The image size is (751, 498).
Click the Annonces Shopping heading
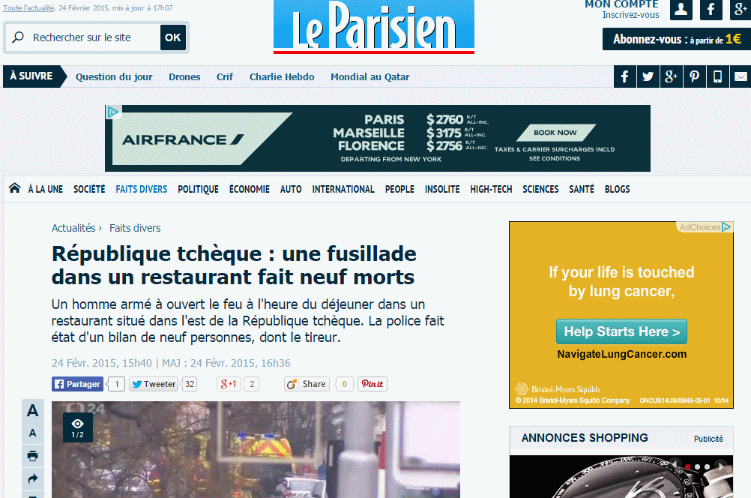(x=585, y=438)
